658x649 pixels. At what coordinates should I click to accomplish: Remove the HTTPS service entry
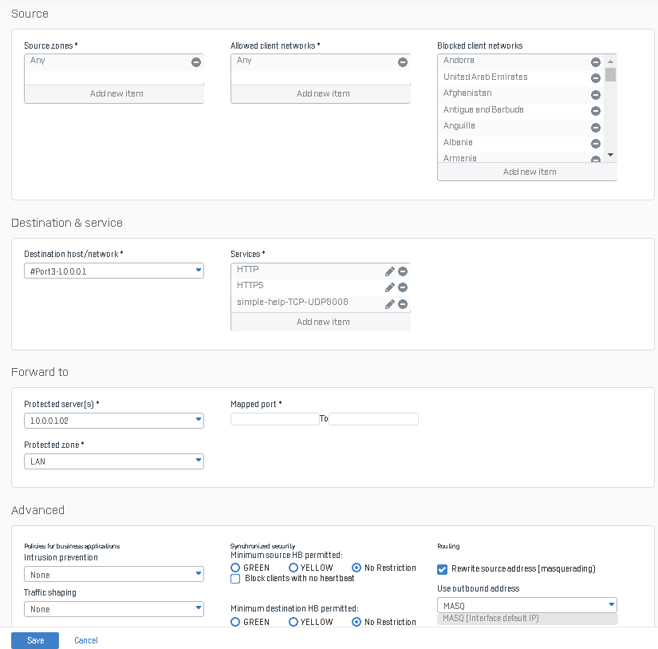403,287
